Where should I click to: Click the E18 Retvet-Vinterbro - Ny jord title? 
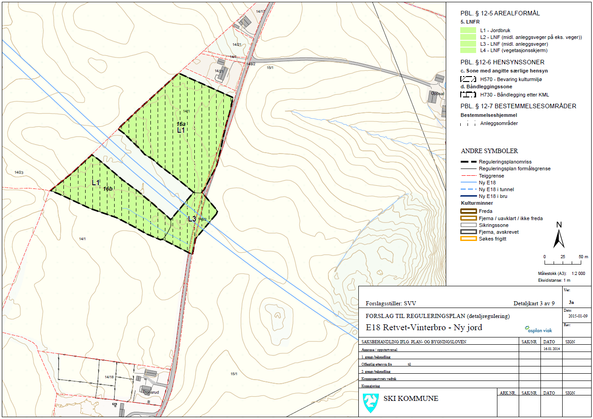[424, 327]
